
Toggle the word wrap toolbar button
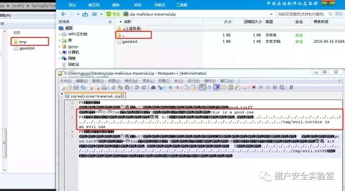203,88
